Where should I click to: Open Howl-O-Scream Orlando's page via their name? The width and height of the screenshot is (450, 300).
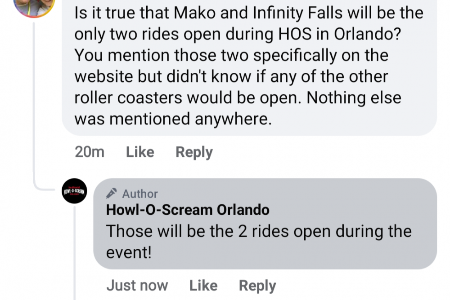pyautogui.click(x=188, y=210)
